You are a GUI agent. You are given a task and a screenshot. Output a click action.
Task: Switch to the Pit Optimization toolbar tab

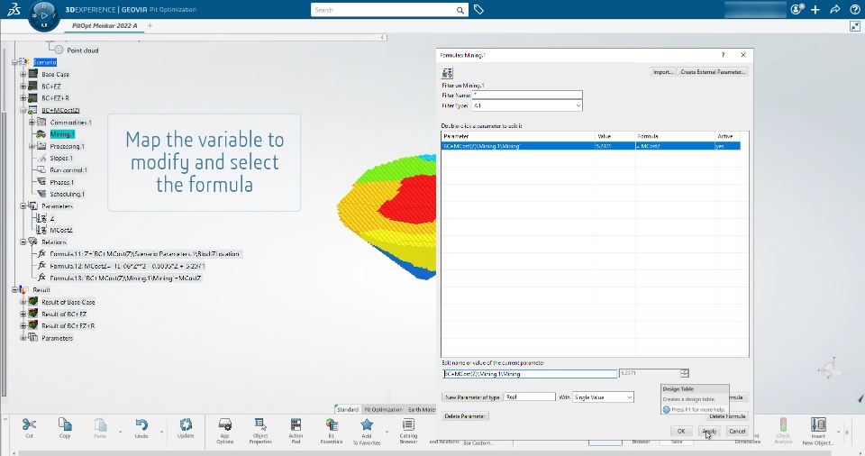coord(383,410)
